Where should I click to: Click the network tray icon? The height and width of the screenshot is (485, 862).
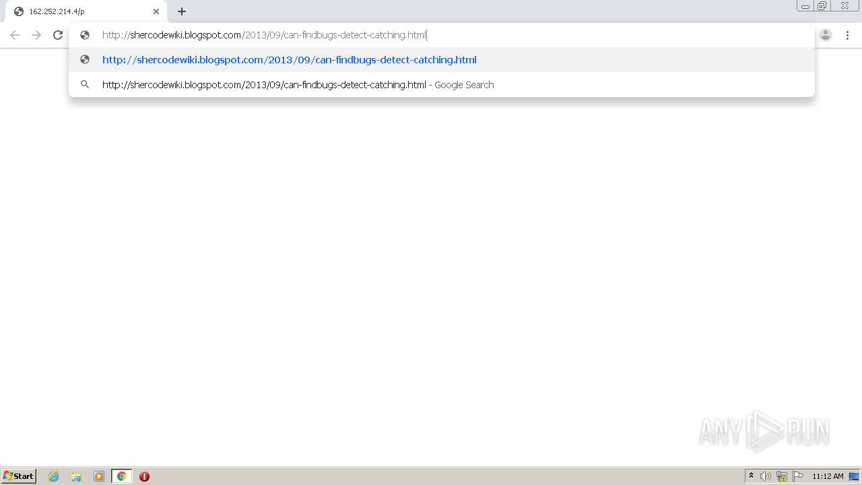pyautogui.click(x=782, y=476)
